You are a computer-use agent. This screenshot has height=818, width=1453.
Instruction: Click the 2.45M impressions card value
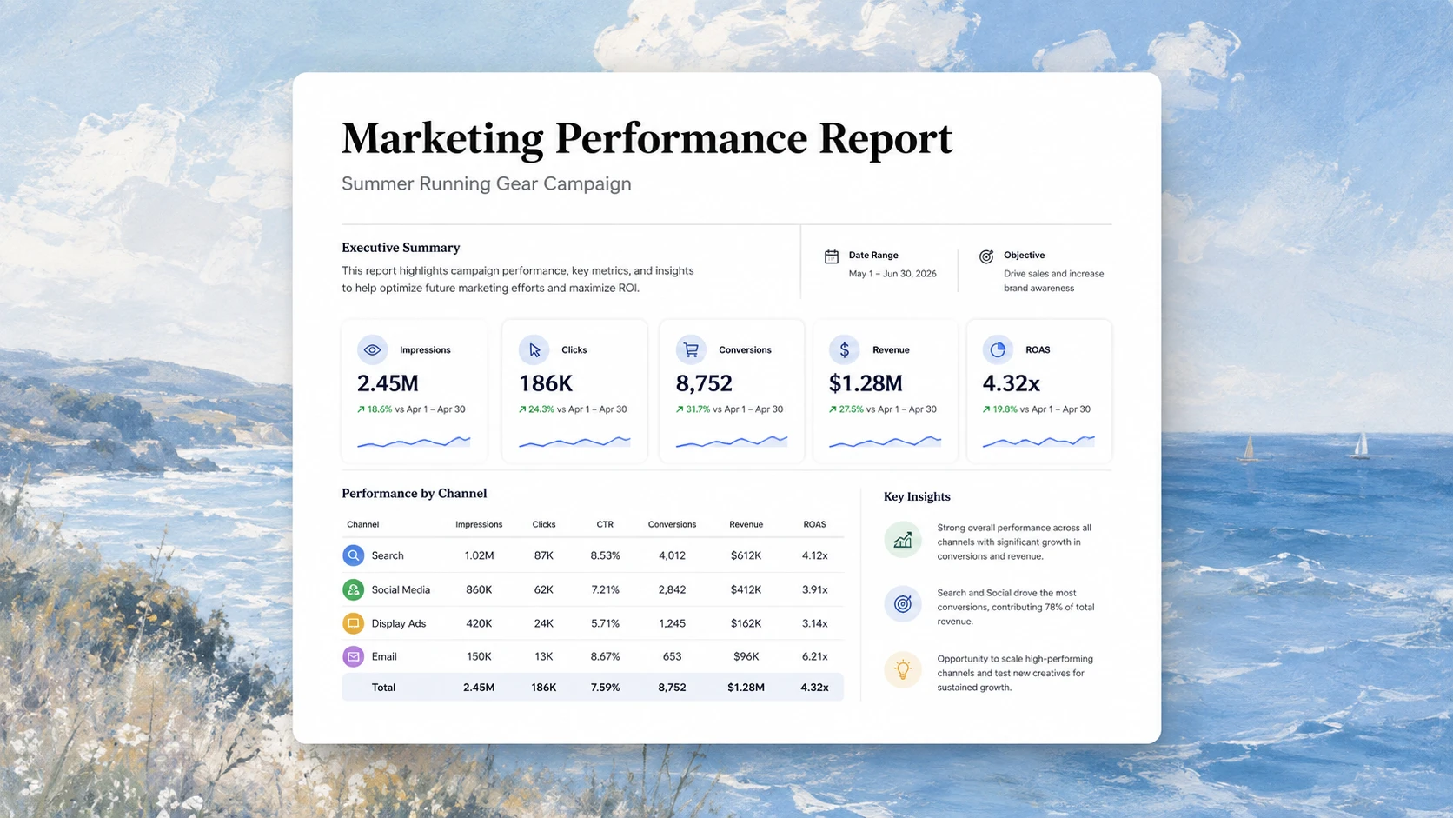388,383
